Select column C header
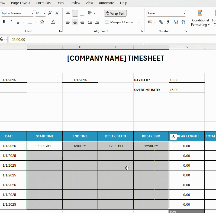Screen dimensions: 216x213 coord(45,47)
